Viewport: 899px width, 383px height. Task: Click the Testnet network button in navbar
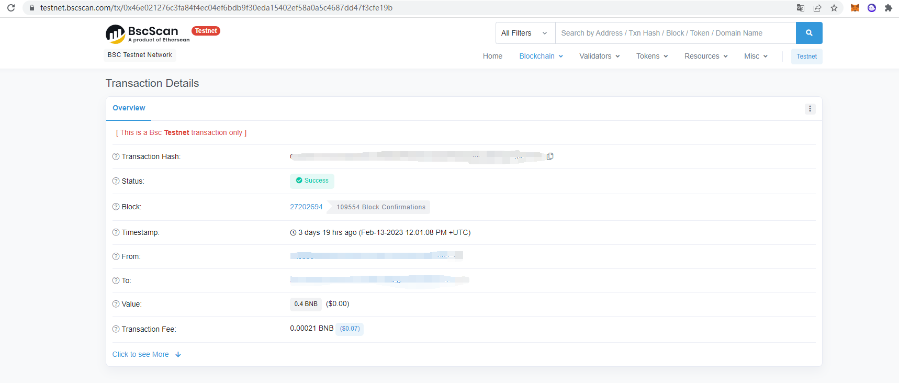806,57
